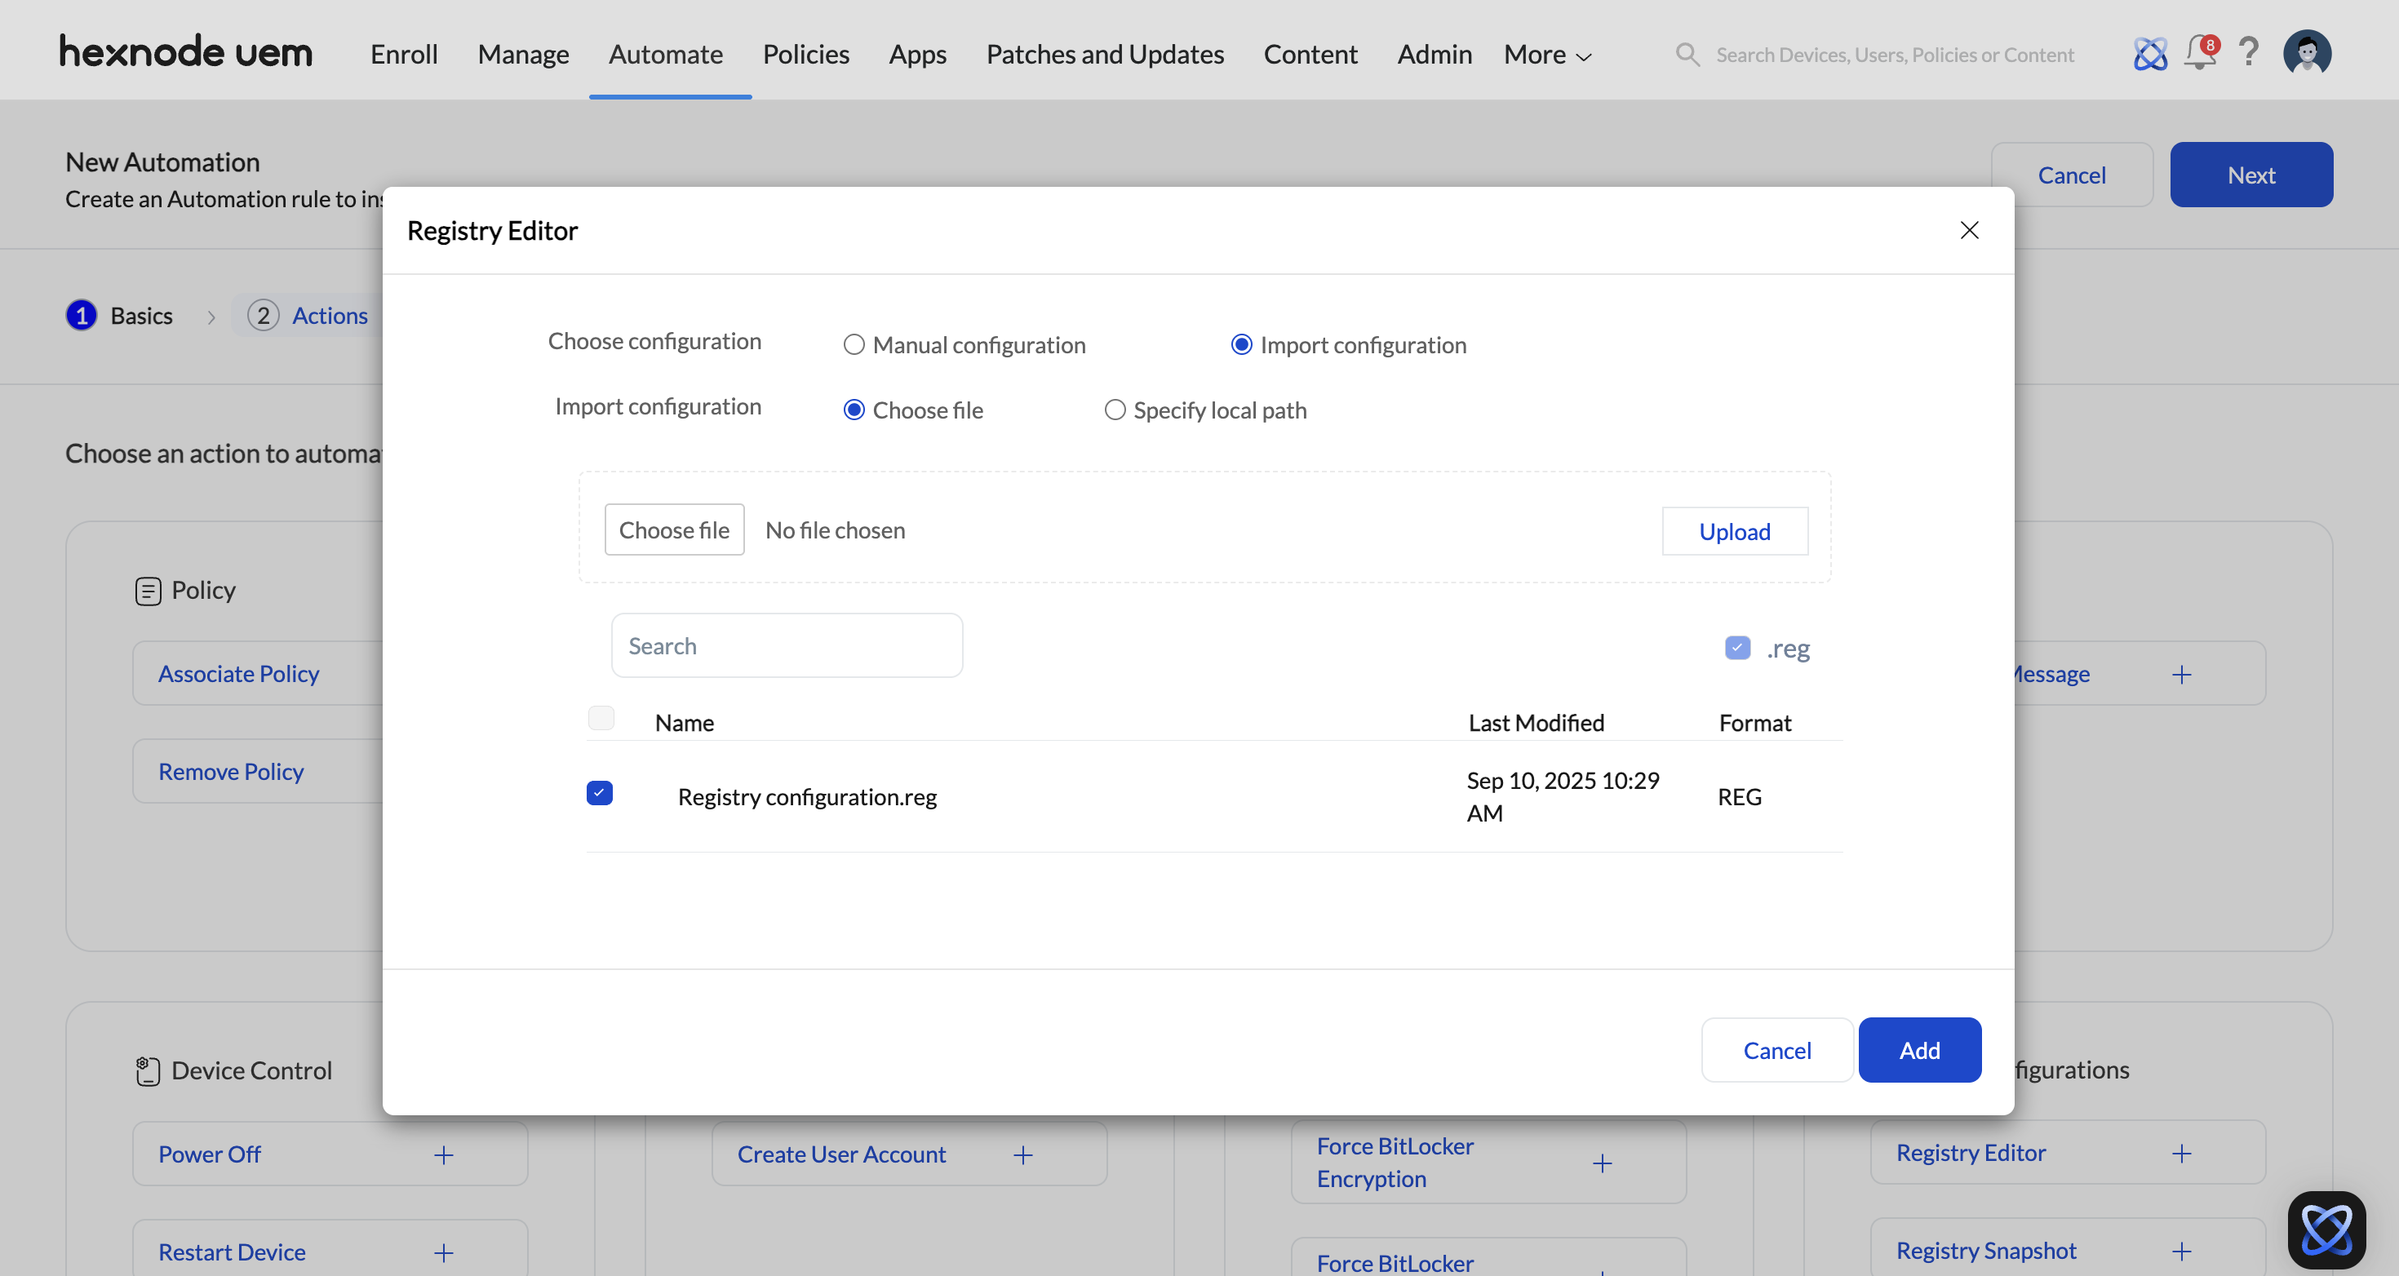Open floating chat assistant icon
2399x1276 pixels.
pos(2326,1229)
